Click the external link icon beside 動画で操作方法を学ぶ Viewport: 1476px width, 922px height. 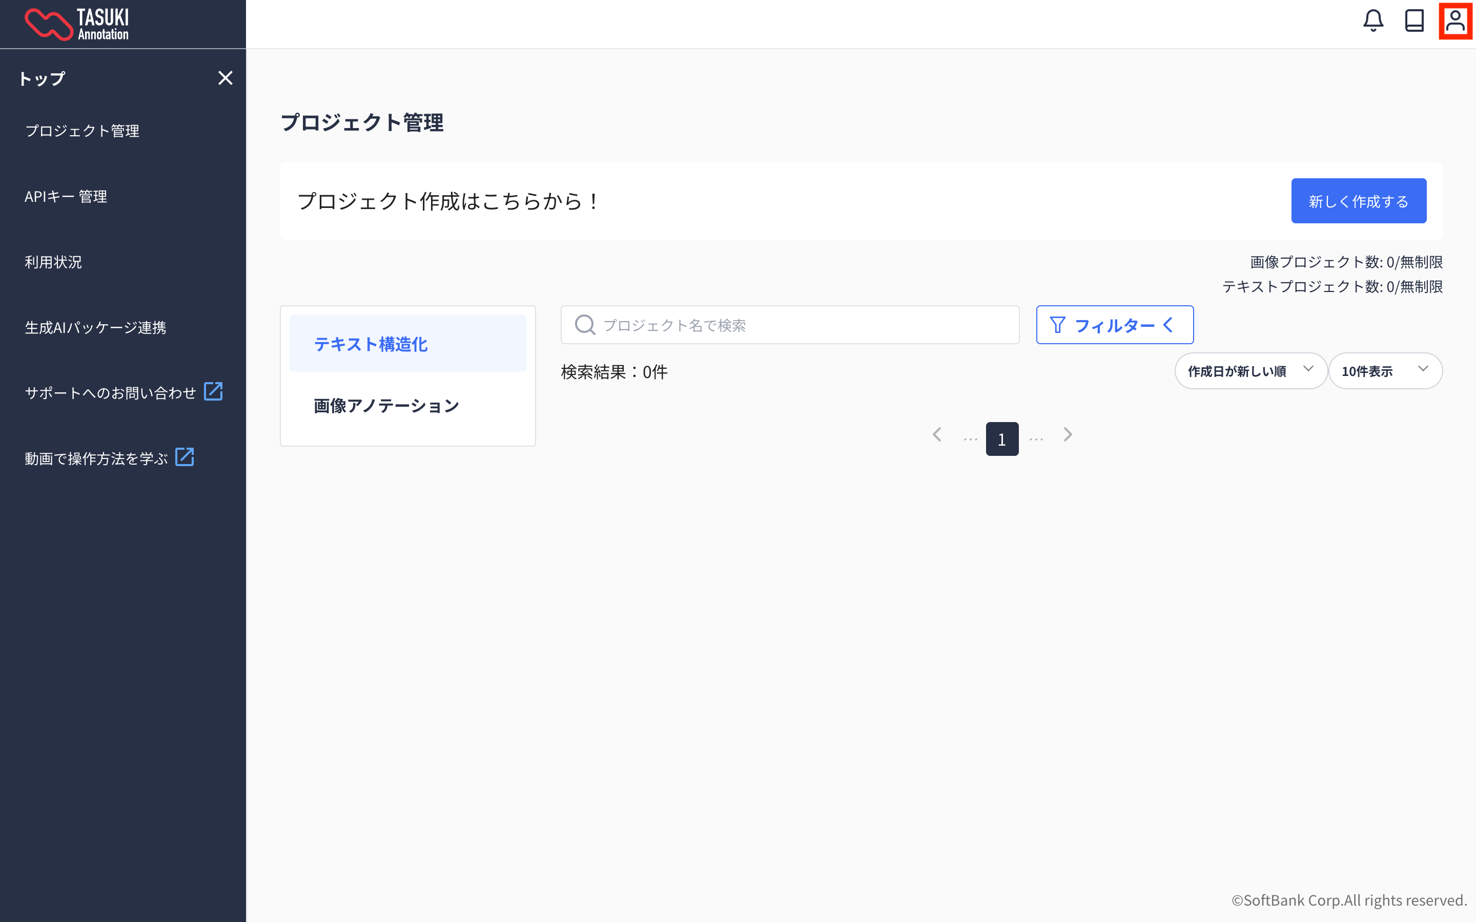(x=185, y=457)
